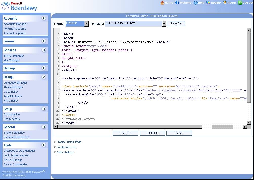Open Template Editor link in sidebar
The width and height of the screenshot is (254, 180).
pyautogui.click(x=13, y=96)
